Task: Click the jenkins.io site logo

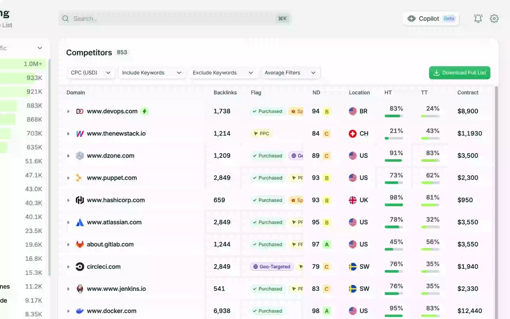Action: 80,289
